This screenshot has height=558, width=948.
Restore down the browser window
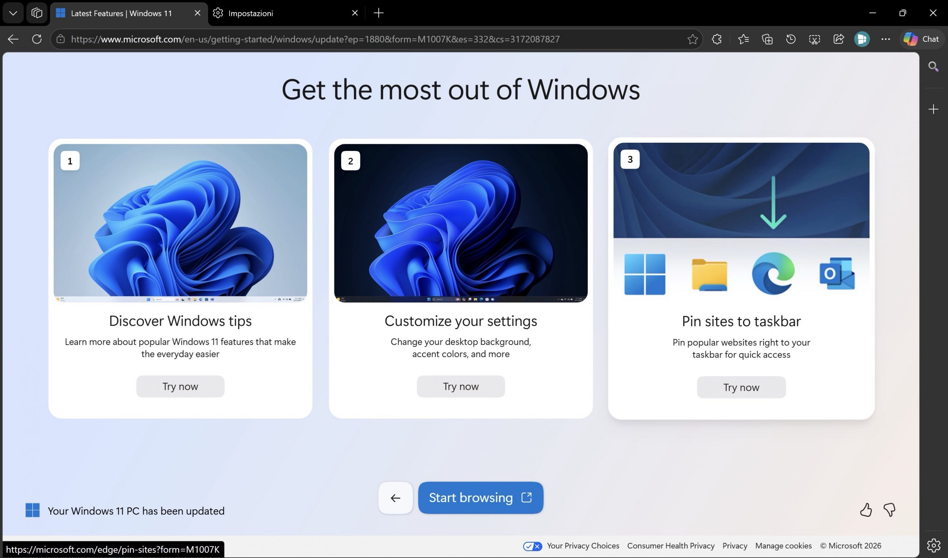pos(902,13)
